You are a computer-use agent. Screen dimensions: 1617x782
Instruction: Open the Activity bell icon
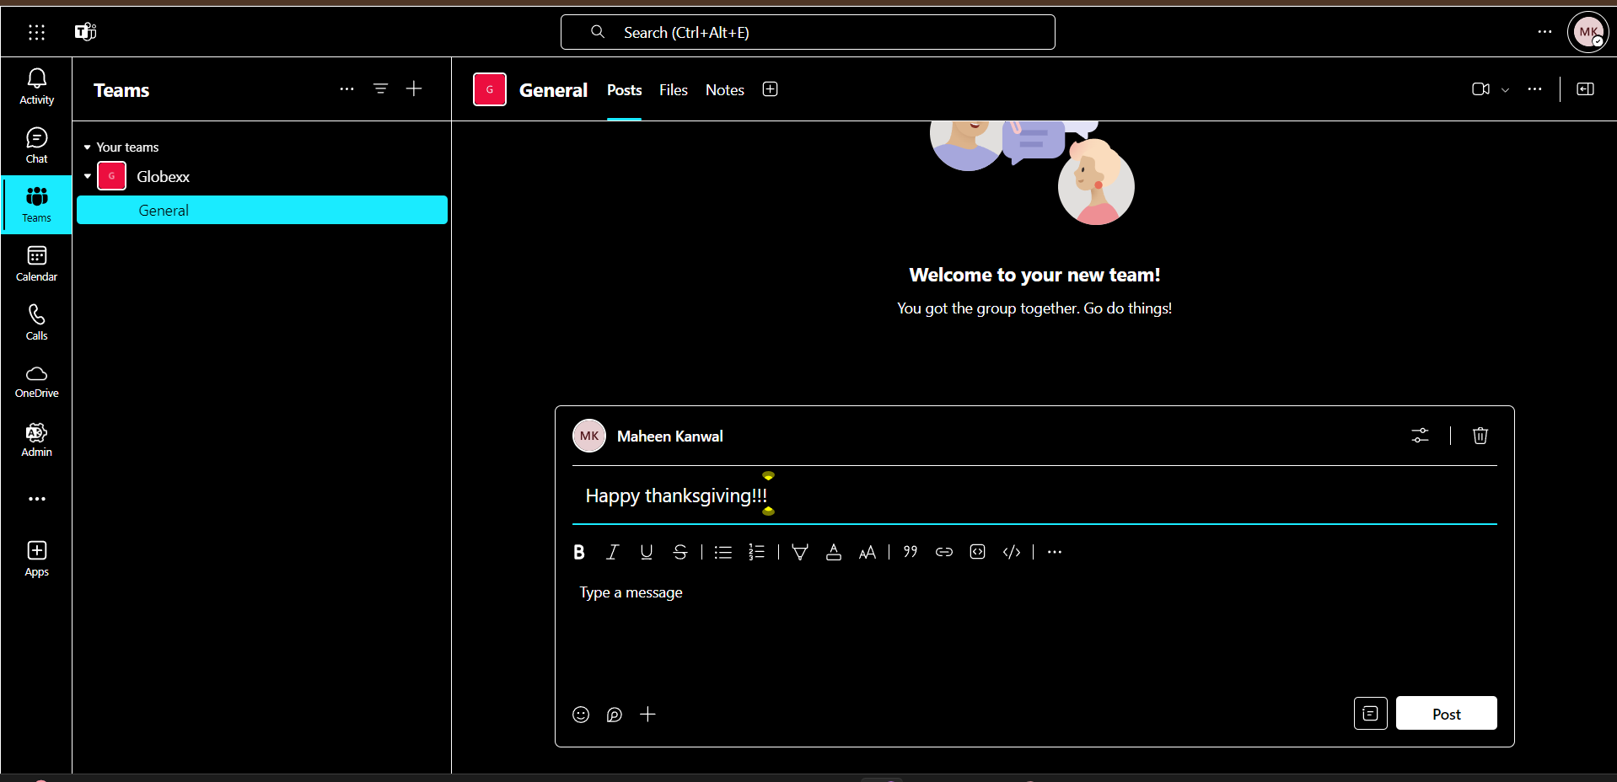click(x=36, y=86)
